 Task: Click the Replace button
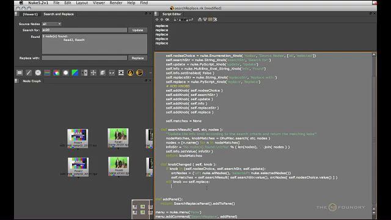click(x=137, y=58)
